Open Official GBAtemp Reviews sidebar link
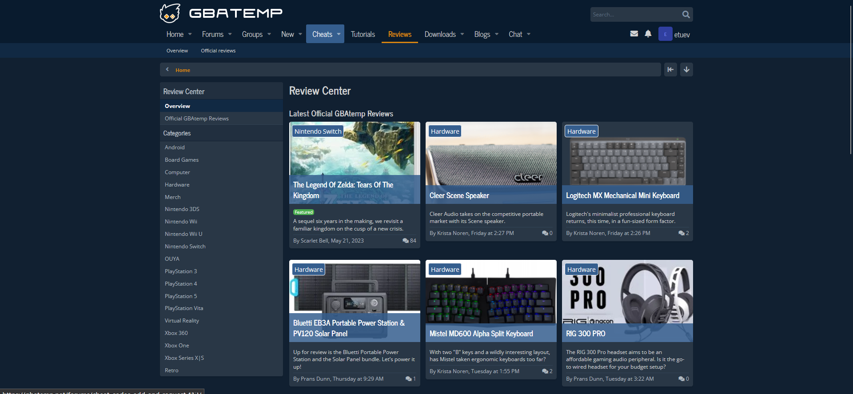 221,119
